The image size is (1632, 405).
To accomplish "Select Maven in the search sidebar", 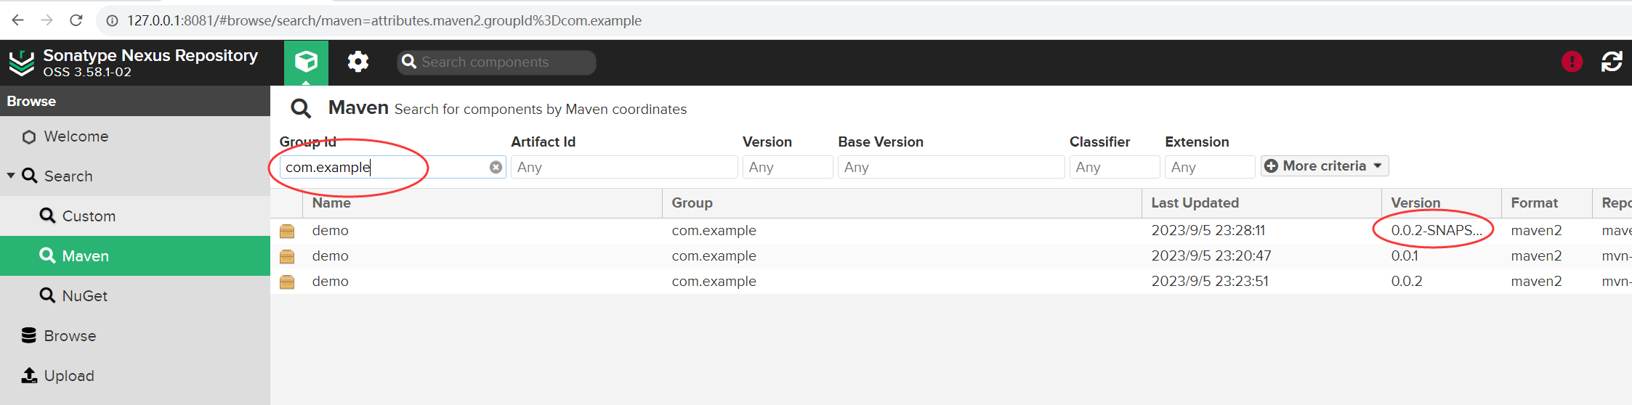I will (x=85, y=255).
